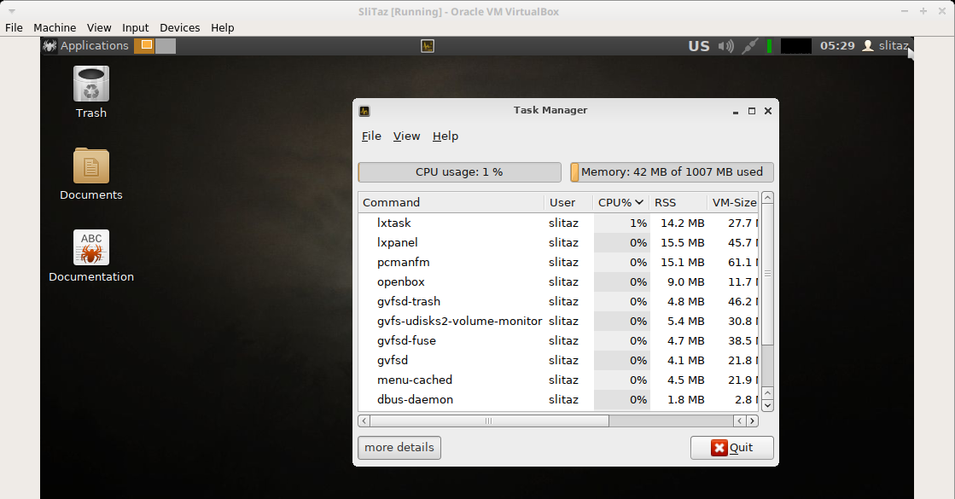The width and height of the screenshot is (955, 499).
Task: Click the CPU usage progress bar
Action: [x=459, y=172]
